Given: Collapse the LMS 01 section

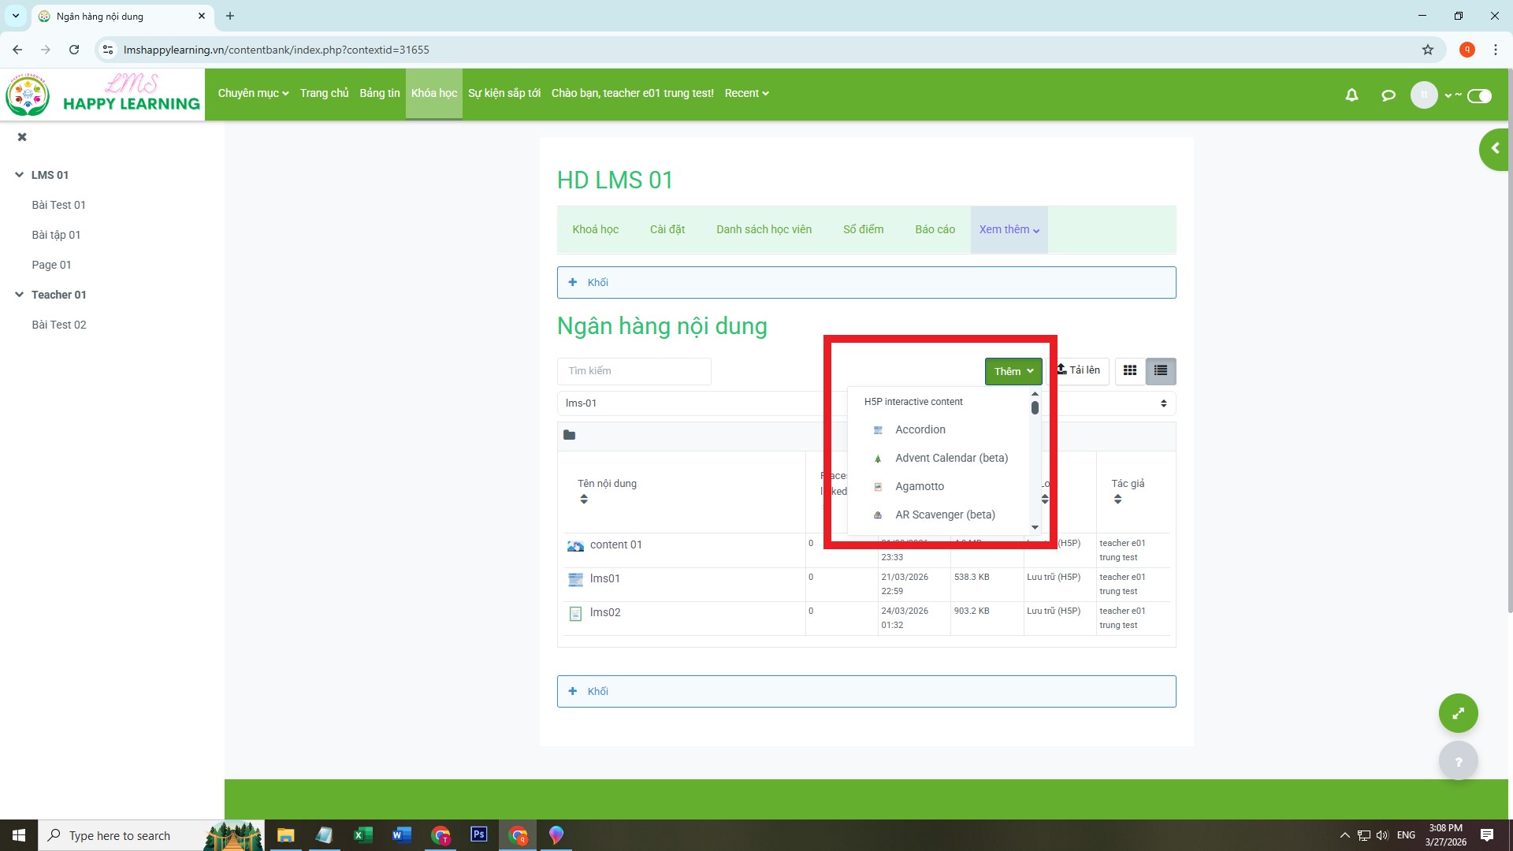Looking at the screenshot, I should coord(19,175).
